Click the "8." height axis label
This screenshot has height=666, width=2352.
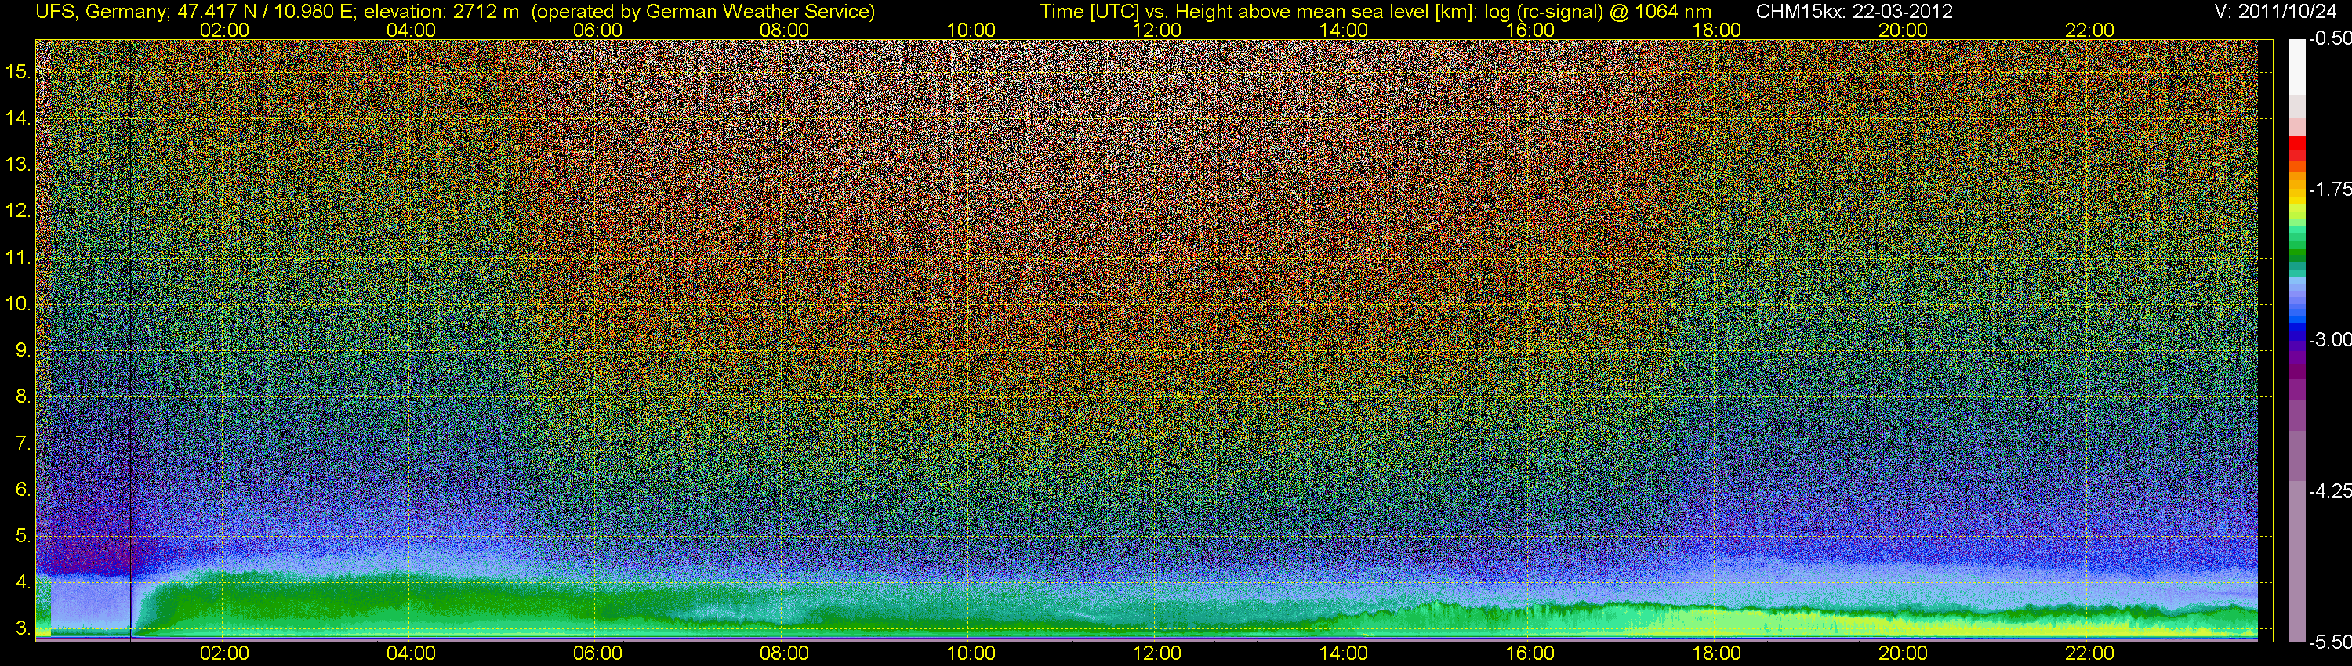23,397
